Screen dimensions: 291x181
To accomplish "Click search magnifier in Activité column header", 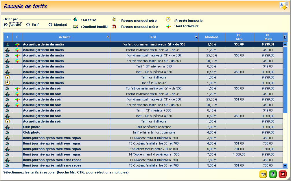I will (x=108, y=37).
